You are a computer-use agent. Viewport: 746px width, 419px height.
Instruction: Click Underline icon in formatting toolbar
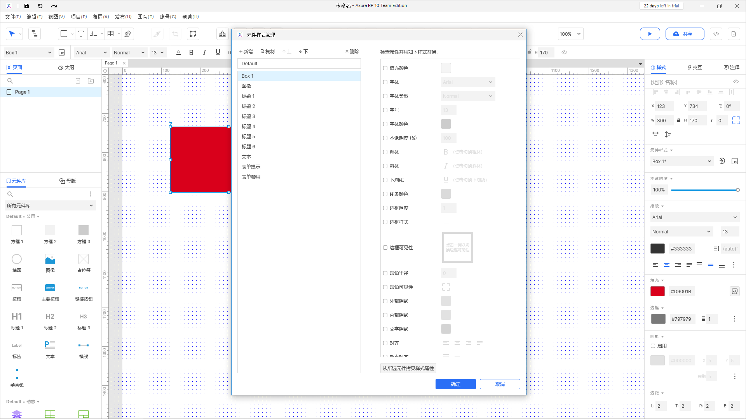point(218,52)
